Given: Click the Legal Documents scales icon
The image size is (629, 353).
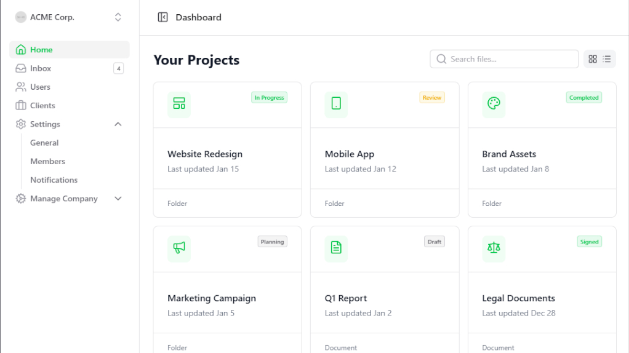Looking at the screenshot, I should coord(494,248).
